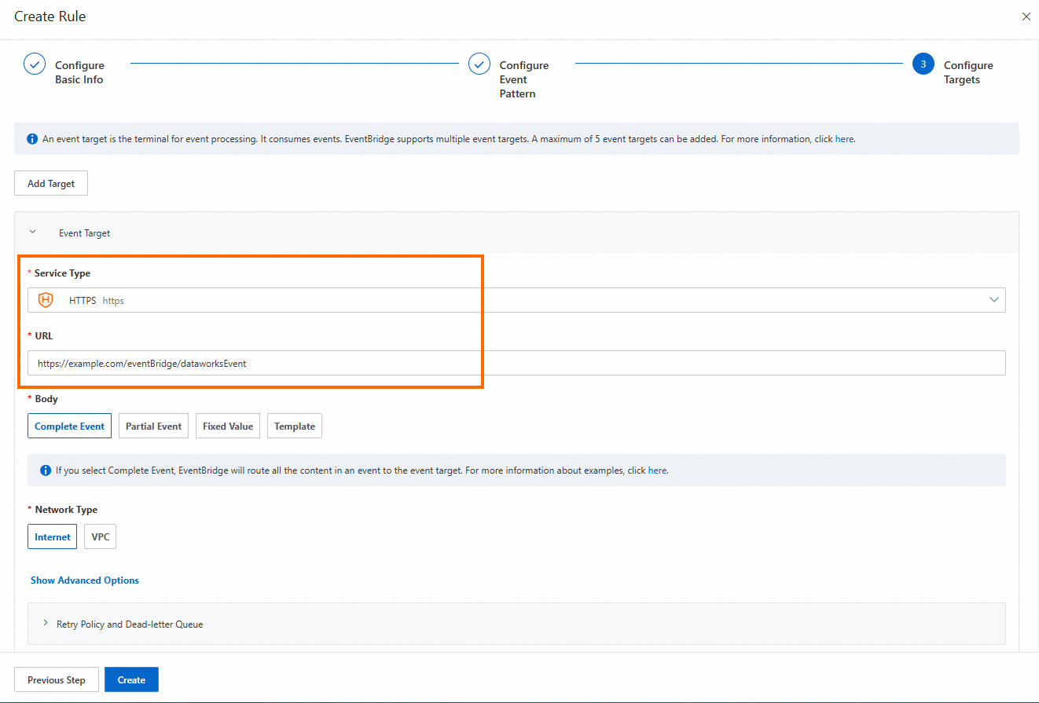
Task: Click the Configure Basic Info step label
Action: coord(79,72)
